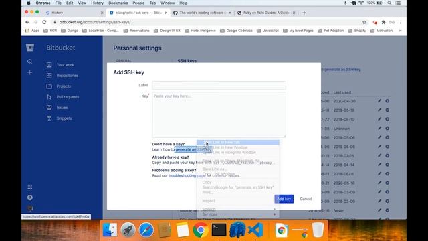Image resolution: width=428 pixels, height=241 pixels.
Task: Expand the Django bookmarks folder
Action: [x=70, y=31]
